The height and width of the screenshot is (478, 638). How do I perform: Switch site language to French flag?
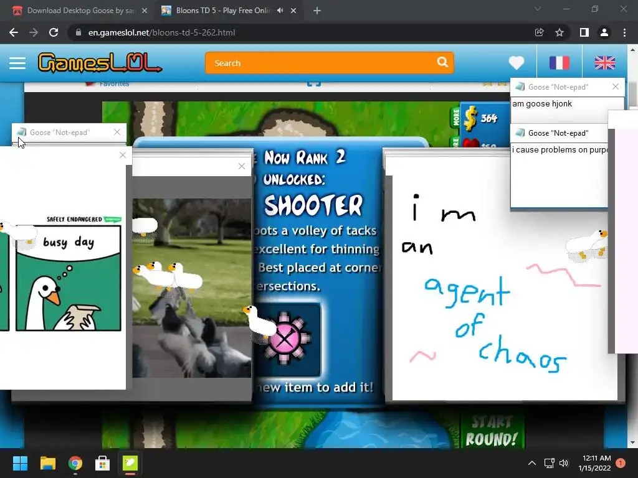(x=559, y=63)
